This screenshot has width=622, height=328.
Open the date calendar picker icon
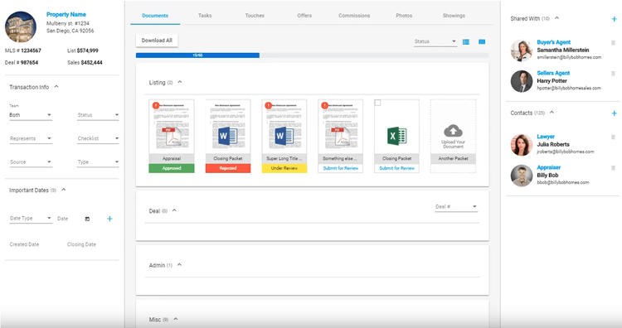87,219
